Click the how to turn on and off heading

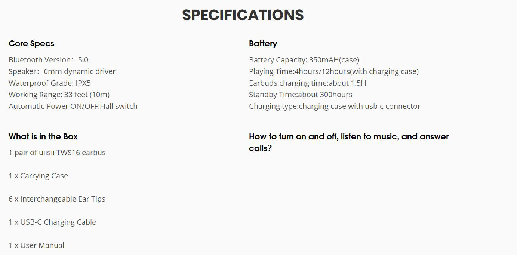(x=348, y=142)
